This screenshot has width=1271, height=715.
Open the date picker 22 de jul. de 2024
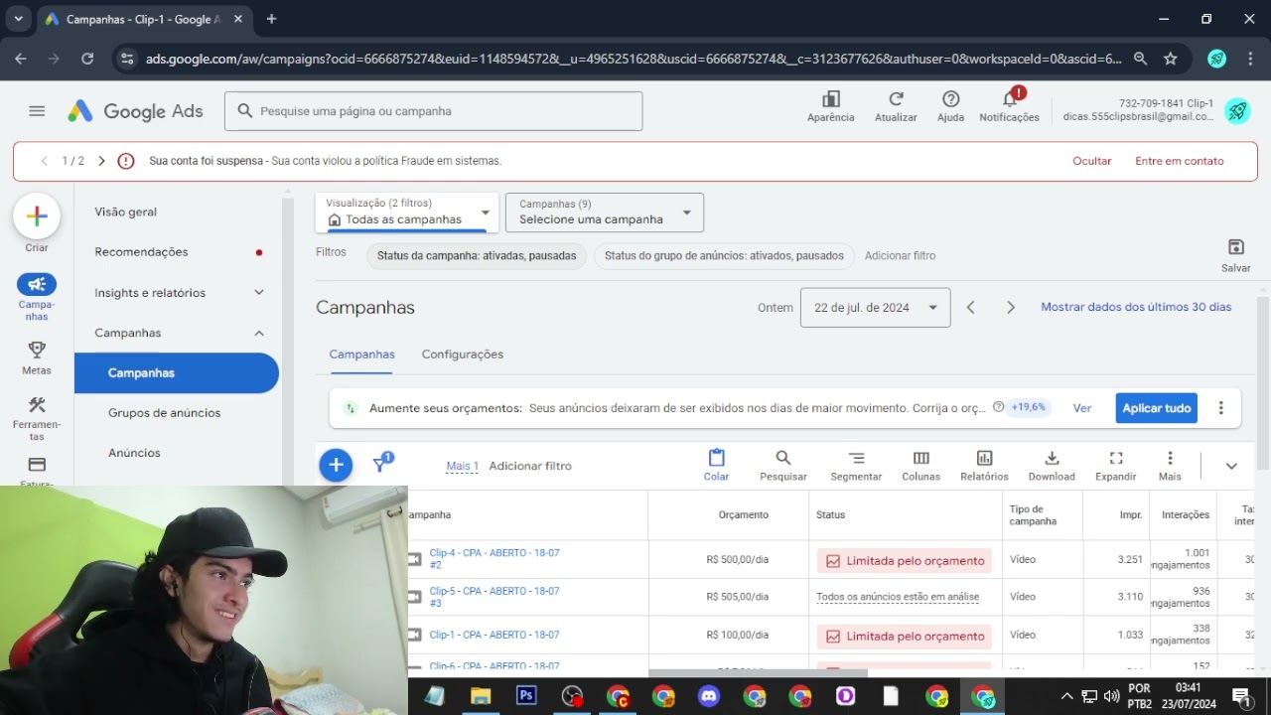tap(875, 308)
